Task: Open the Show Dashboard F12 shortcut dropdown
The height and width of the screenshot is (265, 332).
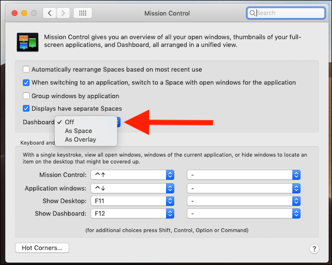Action: tap(132, 213)
